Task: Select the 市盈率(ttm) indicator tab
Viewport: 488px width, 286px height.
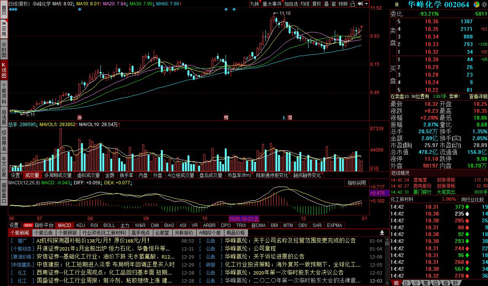Action: (x=240, y=176)
